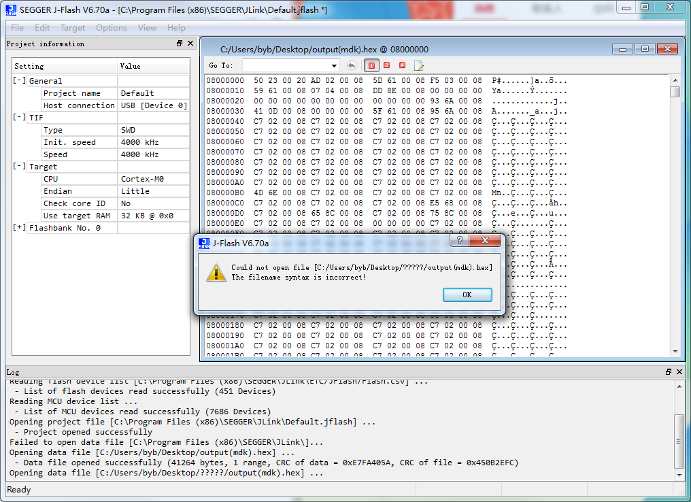Open the Edit menu

(42, 28)
